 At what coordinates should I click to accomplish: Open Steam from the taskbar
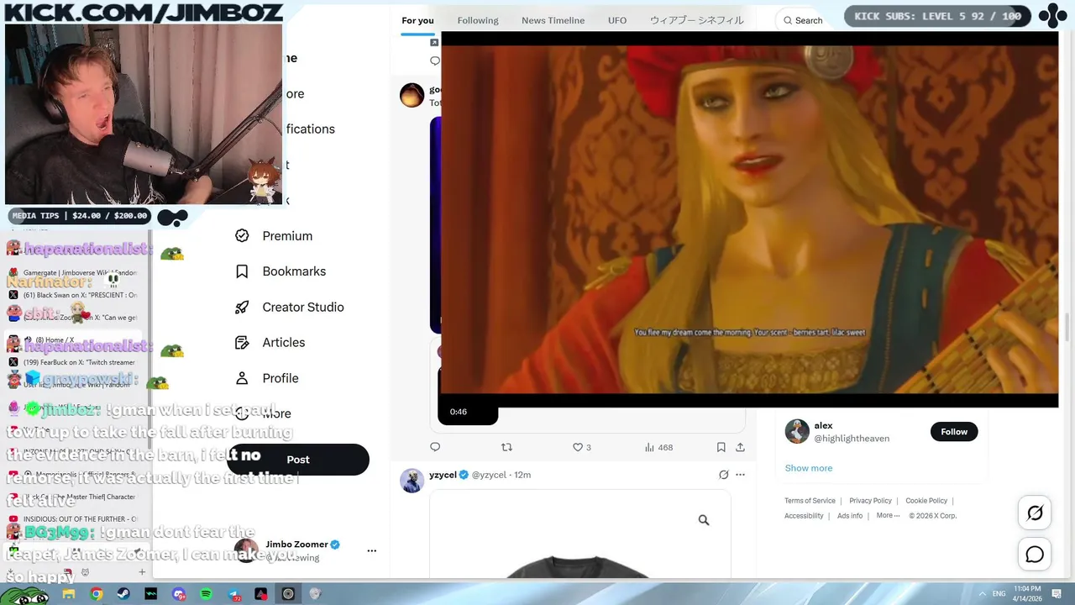124,594
